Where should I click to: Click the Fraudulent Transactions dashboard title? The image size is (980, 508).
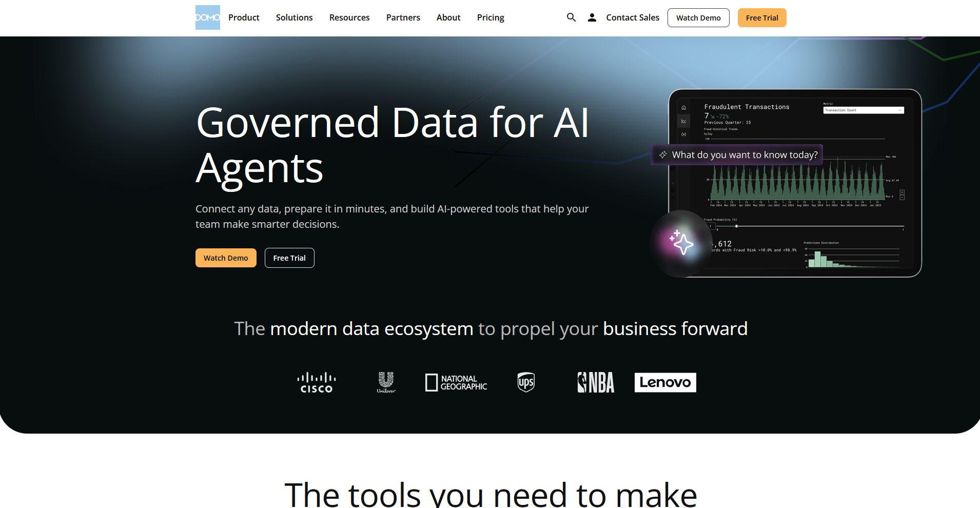click(747, 107)
